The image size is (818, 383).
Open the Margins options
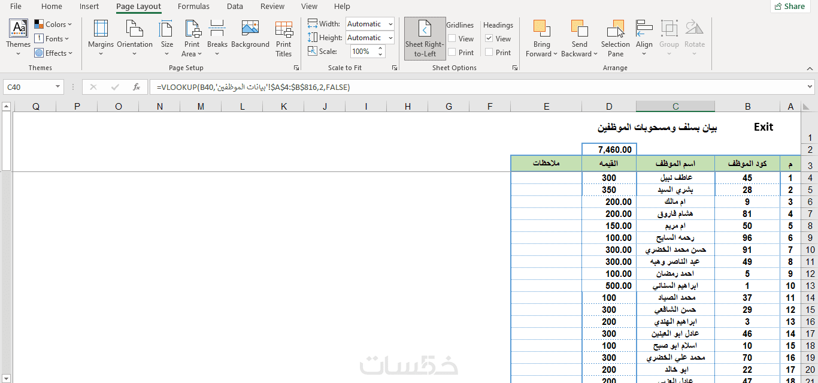[101, 38]
